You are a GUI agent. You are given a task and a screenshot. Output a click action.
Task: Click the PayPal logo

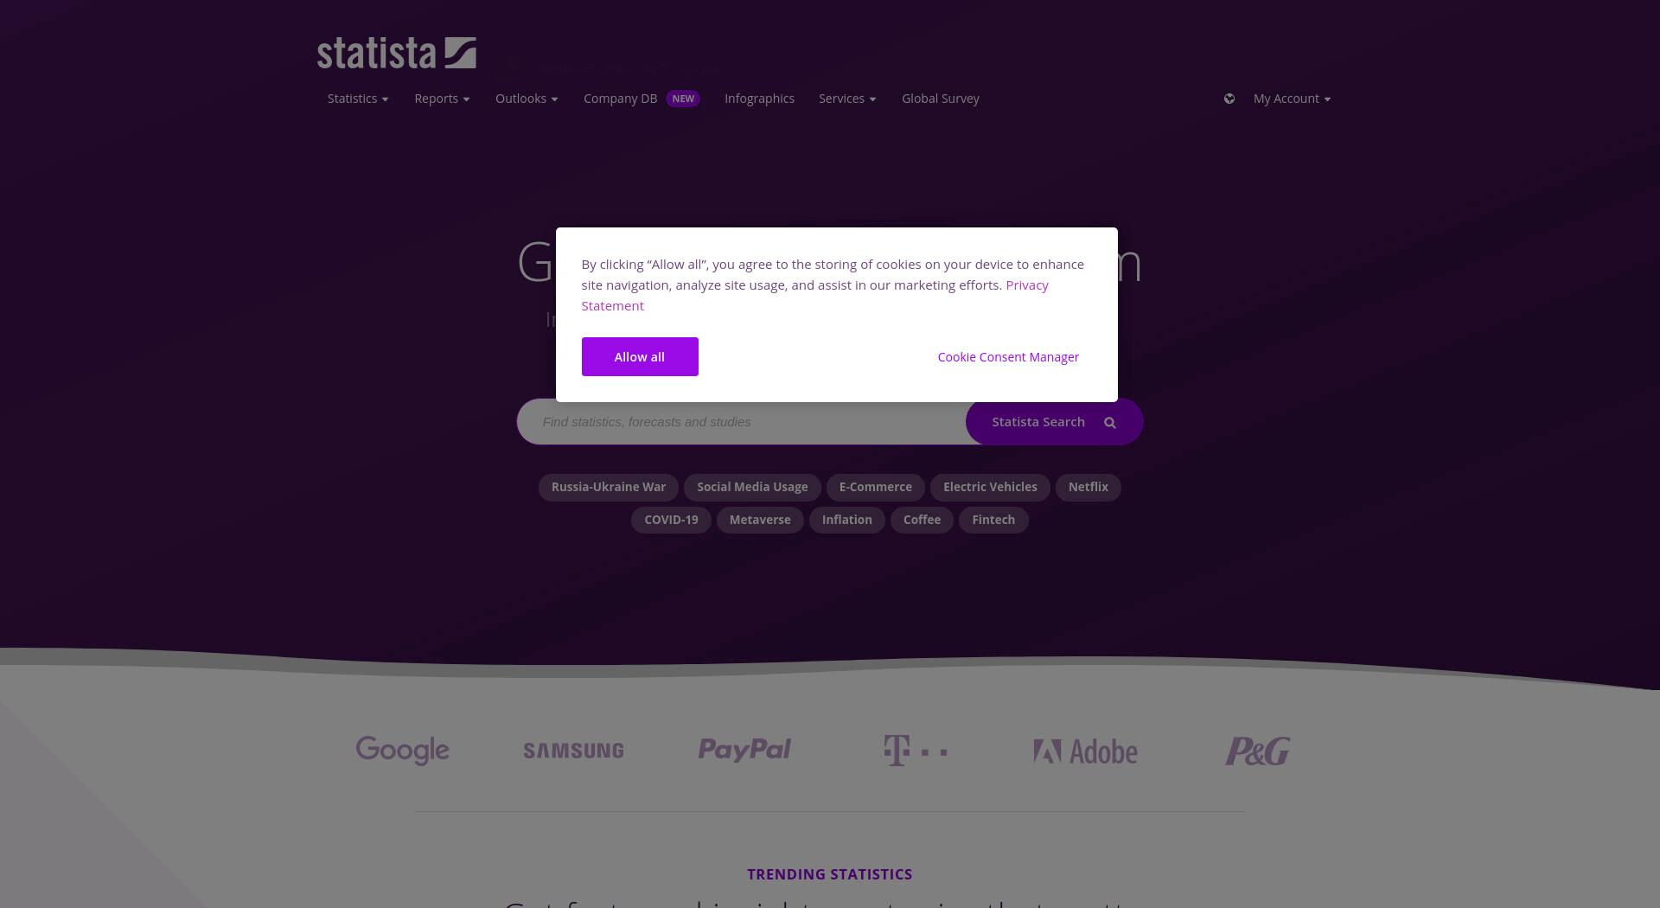click(x=744, y=750)
